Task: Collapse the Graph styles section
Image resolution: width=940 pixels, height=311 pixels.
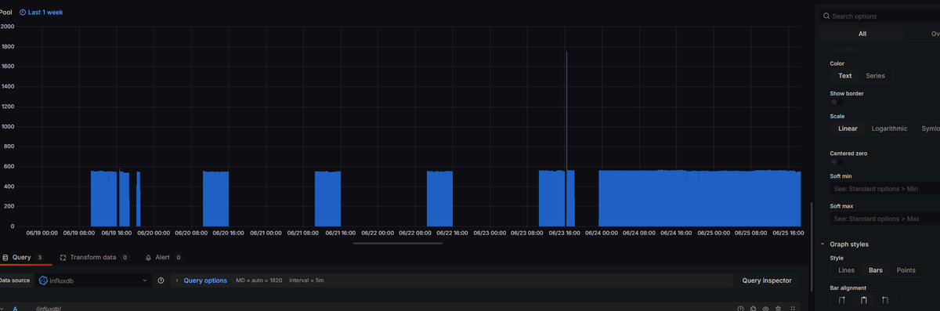Action: 822,244
